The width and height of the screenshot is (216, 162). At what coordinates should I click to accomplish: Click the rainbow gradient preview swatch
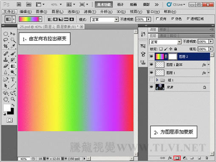click(x=29, y=19)
